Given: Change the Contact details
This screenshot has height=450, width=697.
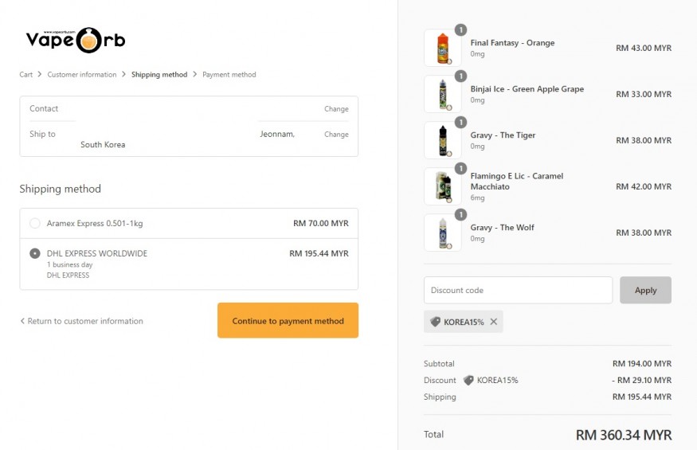Looking at the screenshot, I should pos(336,109).
